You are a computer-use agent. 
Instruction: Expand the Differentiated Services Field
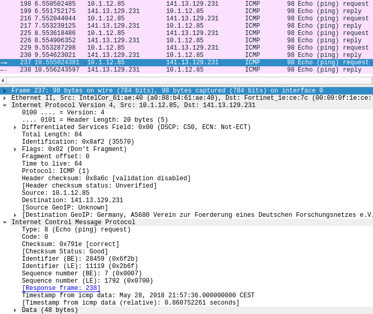pyautogui.click(x=15, y=127)
